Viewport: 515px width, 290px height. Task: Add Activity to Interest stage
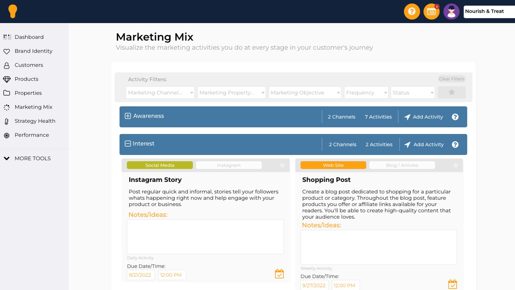pos(429,144)
